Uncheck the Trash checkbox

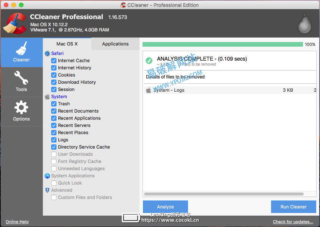coord(54,104)
